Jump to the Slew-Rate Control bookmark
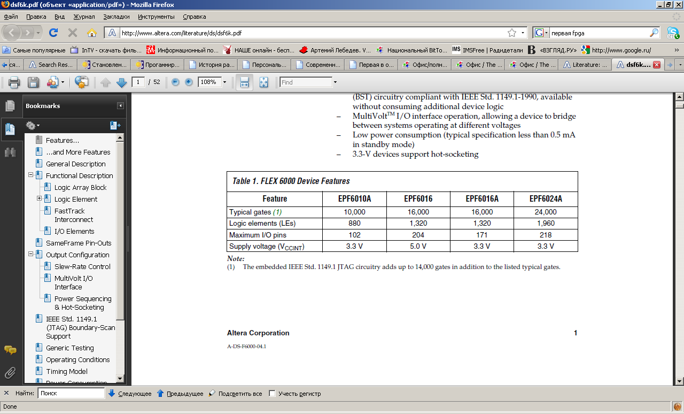 tap(82, 266)
